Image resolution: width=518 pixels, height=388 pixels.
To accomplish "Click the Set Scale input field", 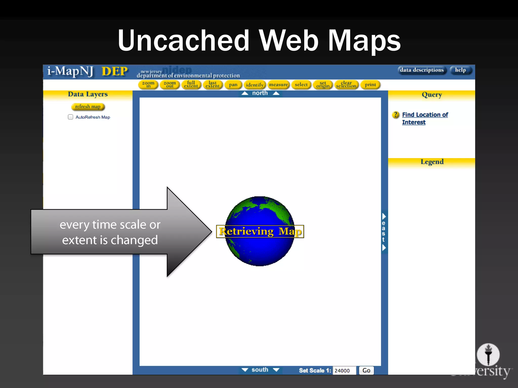I will point(344,371).
